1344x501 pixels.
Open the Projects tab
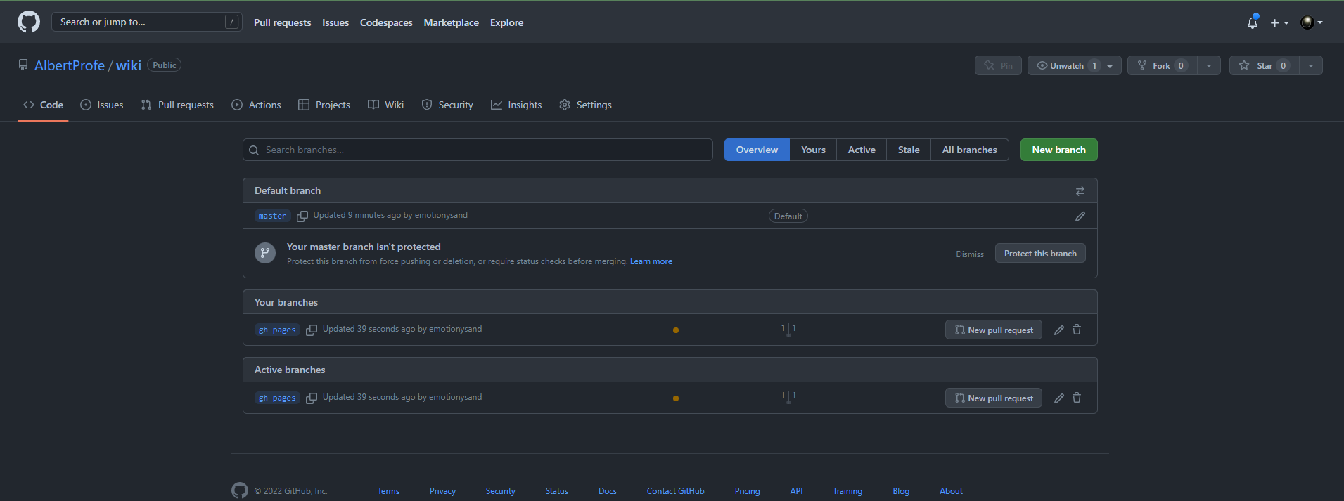[x=324, y=105]
